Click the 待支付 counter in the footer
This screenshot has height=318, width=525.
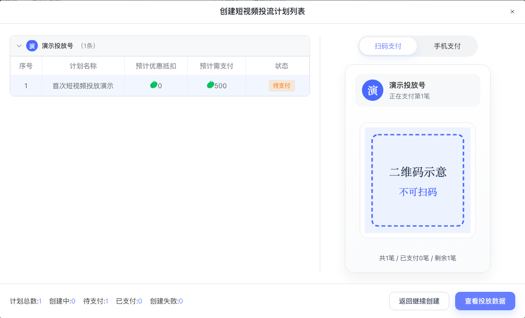tap(96, 301)
